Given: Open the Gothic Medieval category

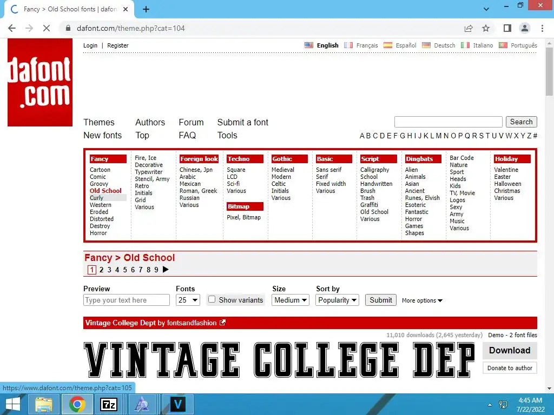Looking at the screenshot, I should 282,170.
